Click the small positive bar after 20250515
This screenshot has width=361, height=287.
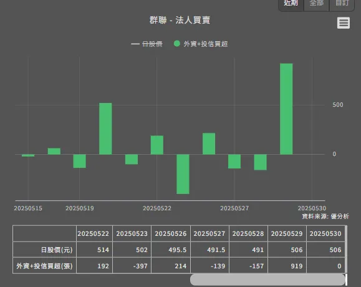point(54,151)
